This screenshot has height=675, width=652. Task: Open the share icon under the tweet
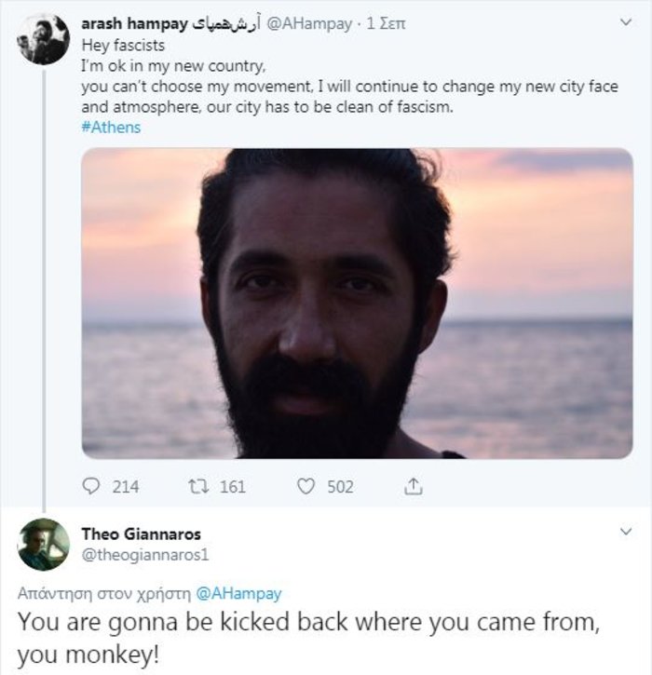pos(414,486)
